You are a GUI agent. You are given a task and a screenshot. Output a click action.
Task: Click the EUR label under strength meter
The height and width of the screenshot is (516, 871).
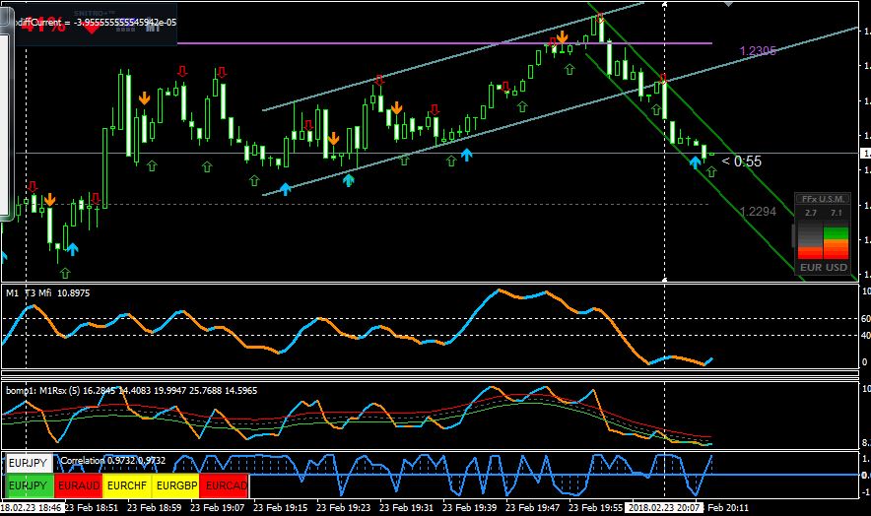[x=811, y=267]
